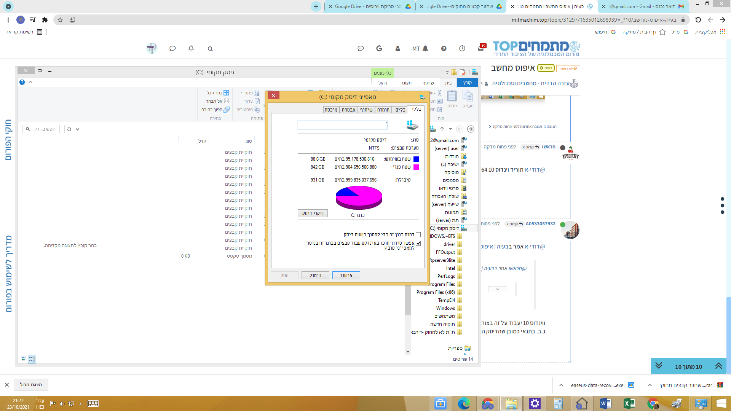Open the עזרה הדדית category link
The width and height of the screenshot is (731, 411).
click(x=531, y=83)
